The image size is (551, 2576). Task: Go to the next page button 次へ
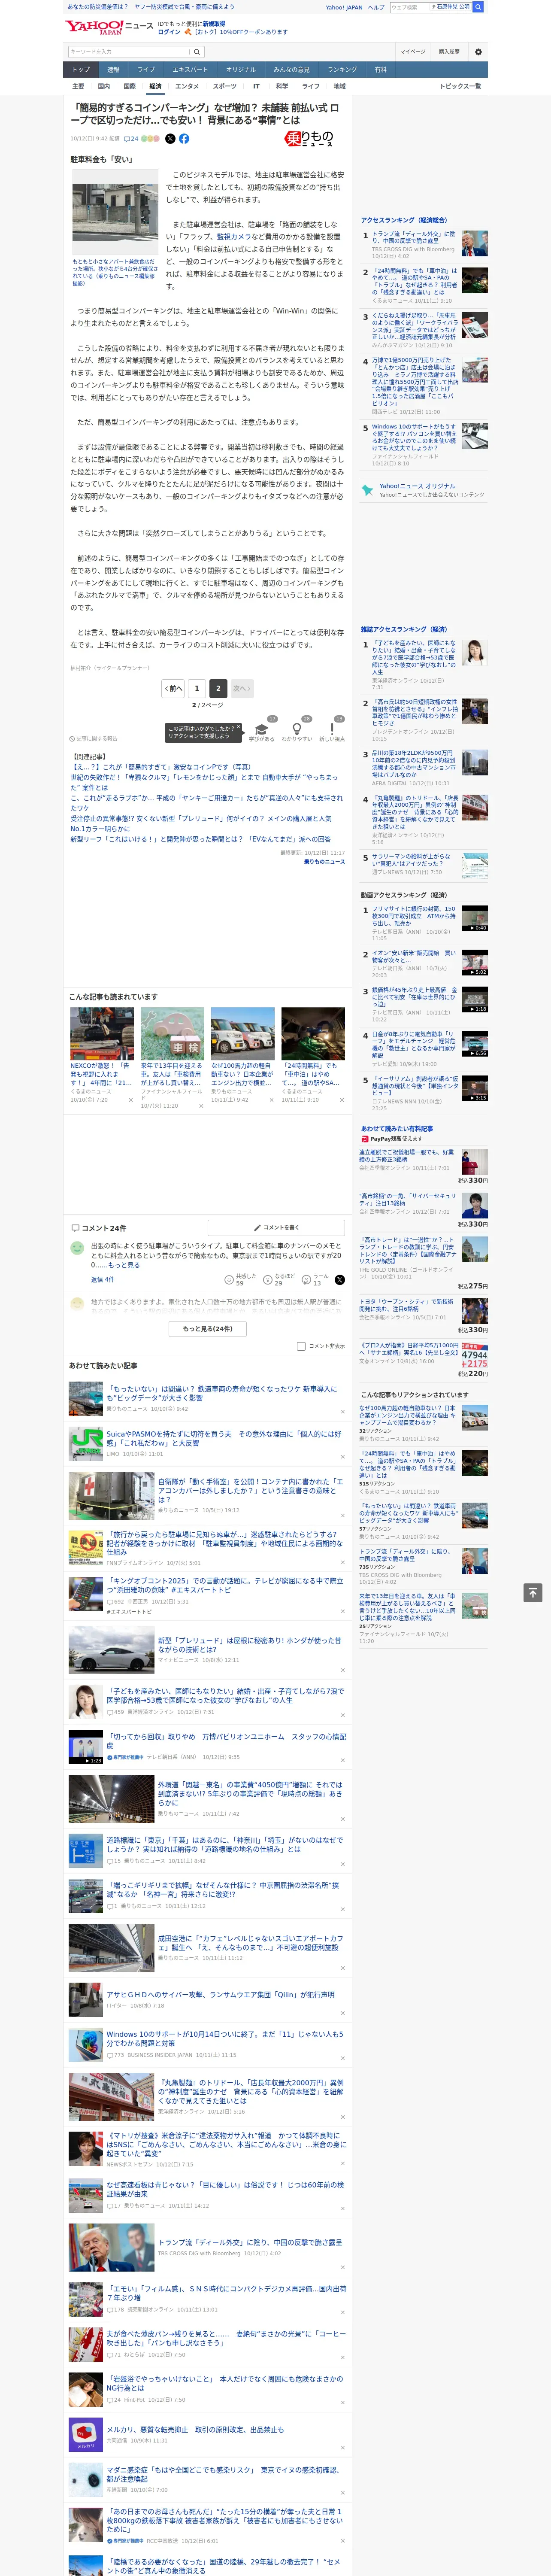(x=241, y=688)
